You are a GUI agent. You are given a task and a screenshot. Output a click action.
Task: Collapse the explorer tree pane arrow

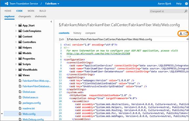51,22
